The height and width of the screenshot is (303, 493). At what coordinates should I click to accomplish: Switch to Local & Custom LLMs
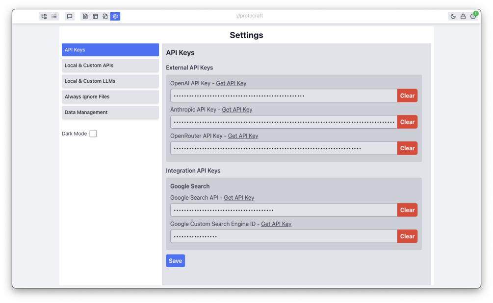[x=110, y=81]
